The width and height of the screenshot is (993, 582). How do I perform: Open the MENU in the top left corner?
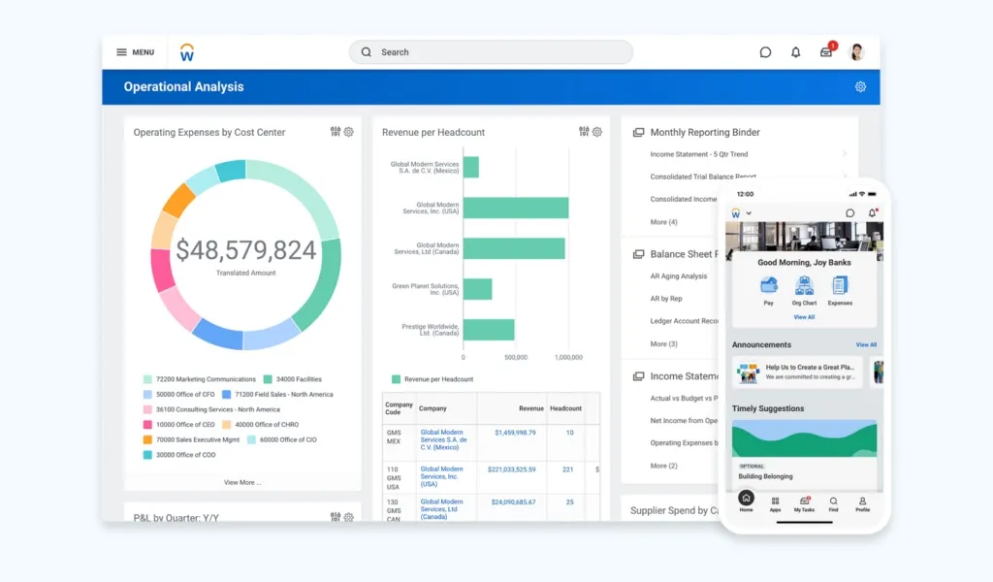coord(134,51)
